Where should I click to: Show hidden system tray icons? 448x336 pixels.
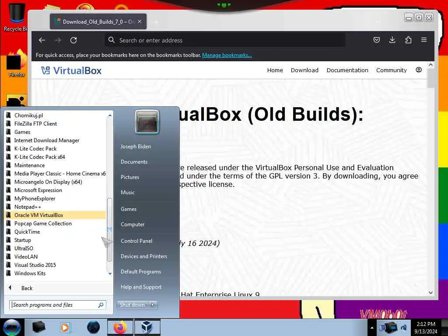(x=372, y=328)
